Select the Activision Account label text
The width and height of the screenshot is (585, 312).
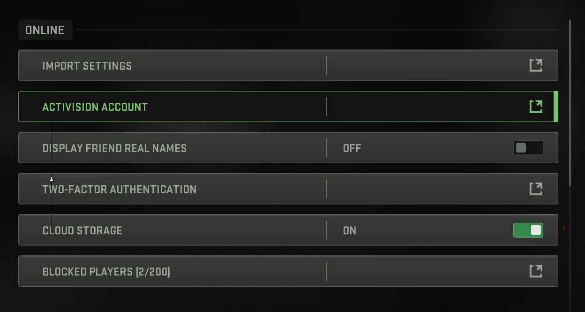pyautogui.click(x=95, y=107)
